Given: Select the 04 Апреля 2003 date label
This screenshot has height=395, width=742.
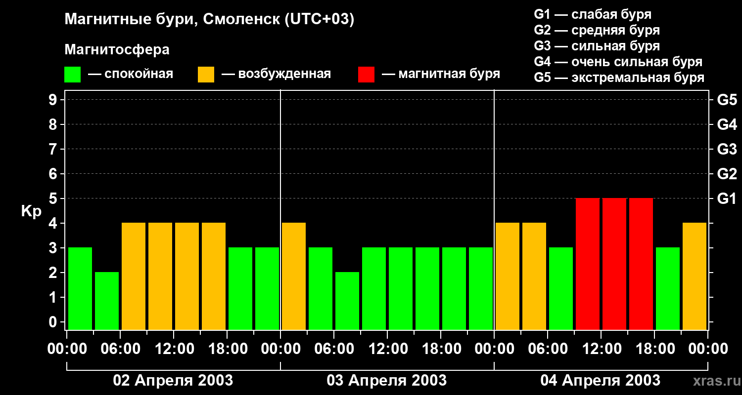Looking at the screenshot, I should point(601,381).
